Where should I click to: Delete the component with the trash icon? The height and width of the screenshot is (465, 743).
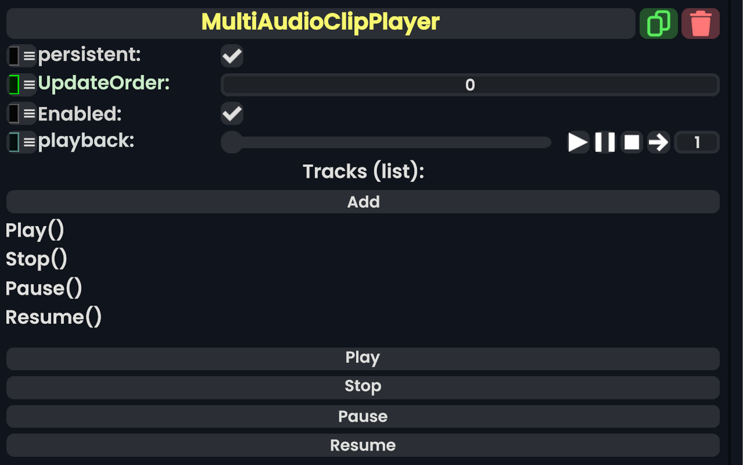point(700,23)
